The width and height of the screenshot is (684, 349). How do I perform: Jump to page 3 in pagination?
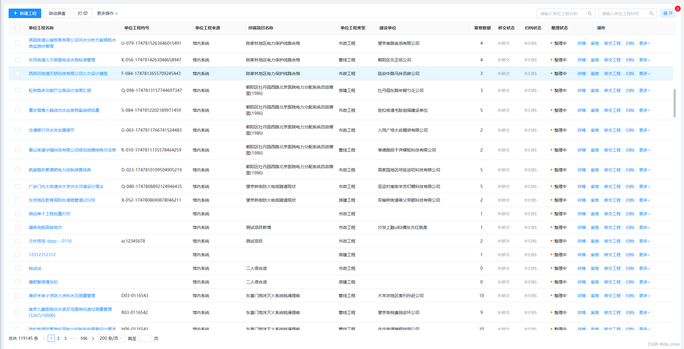coord(65,338)
